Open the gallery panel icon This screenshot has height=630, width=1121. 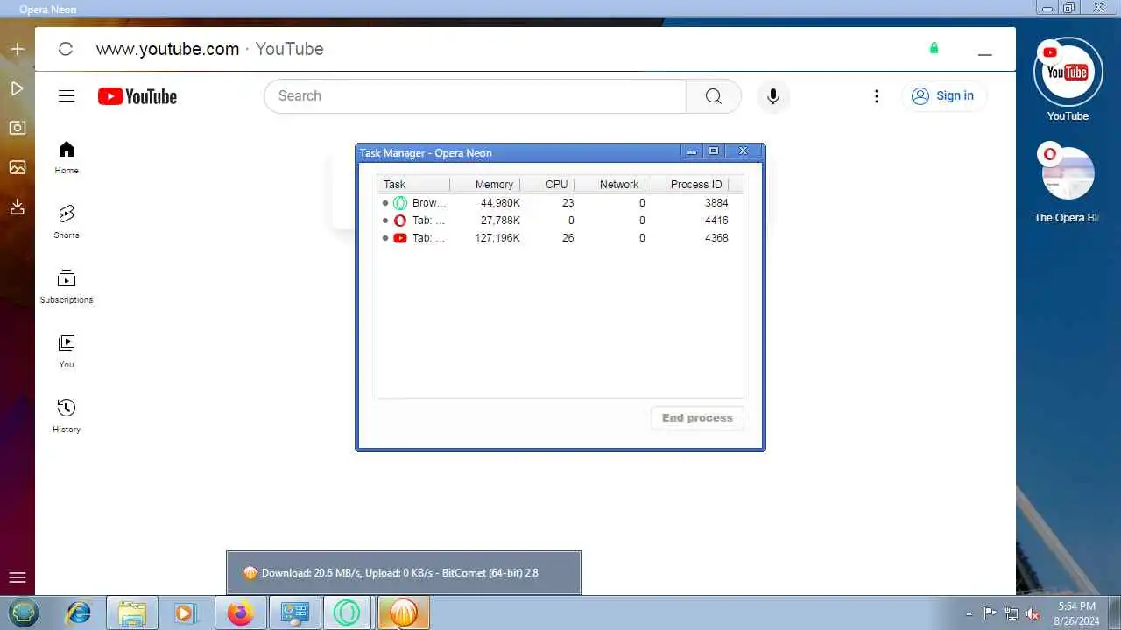(x=17, y=167)
